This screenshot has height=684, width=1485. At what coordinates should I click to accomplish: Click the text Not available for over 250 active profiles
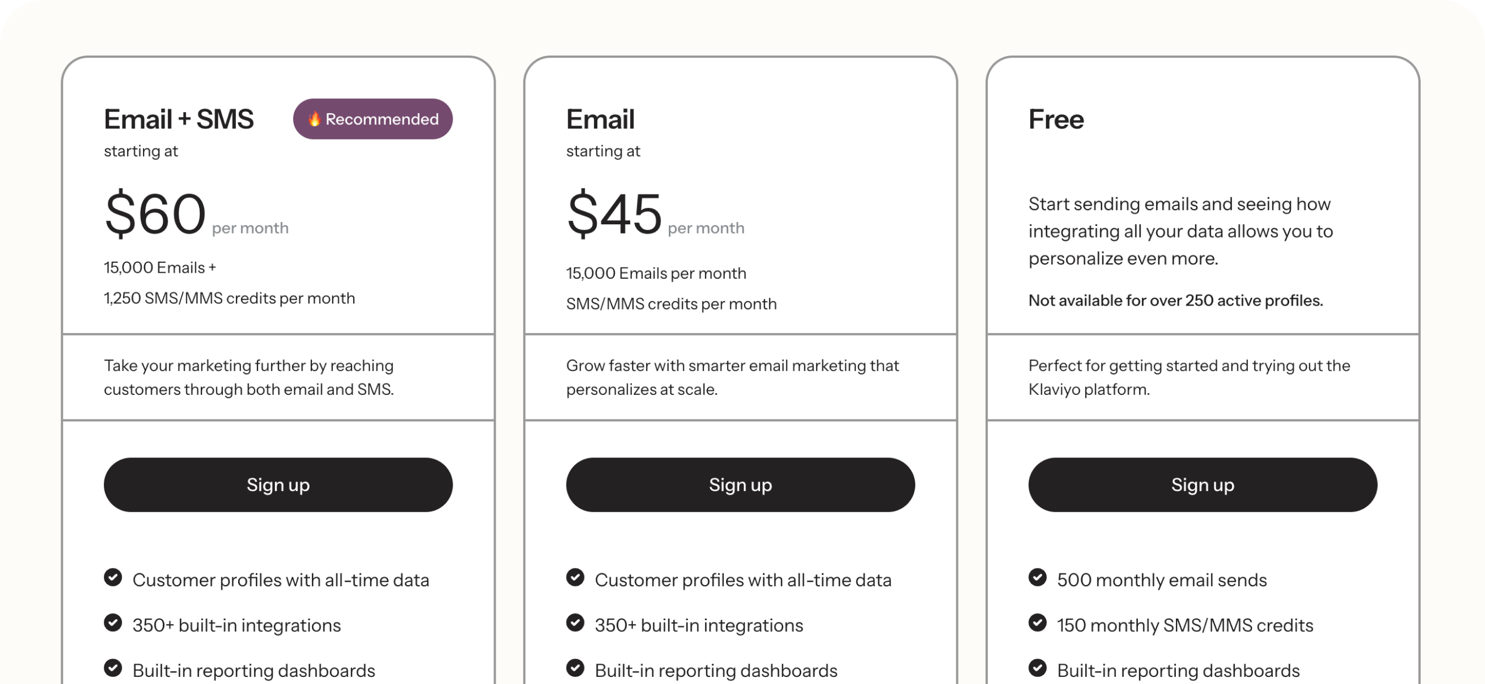pos(1176,300)
